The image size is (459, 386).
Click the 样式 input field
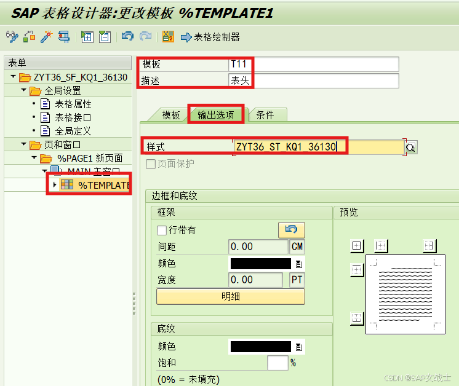pos(319,147)
